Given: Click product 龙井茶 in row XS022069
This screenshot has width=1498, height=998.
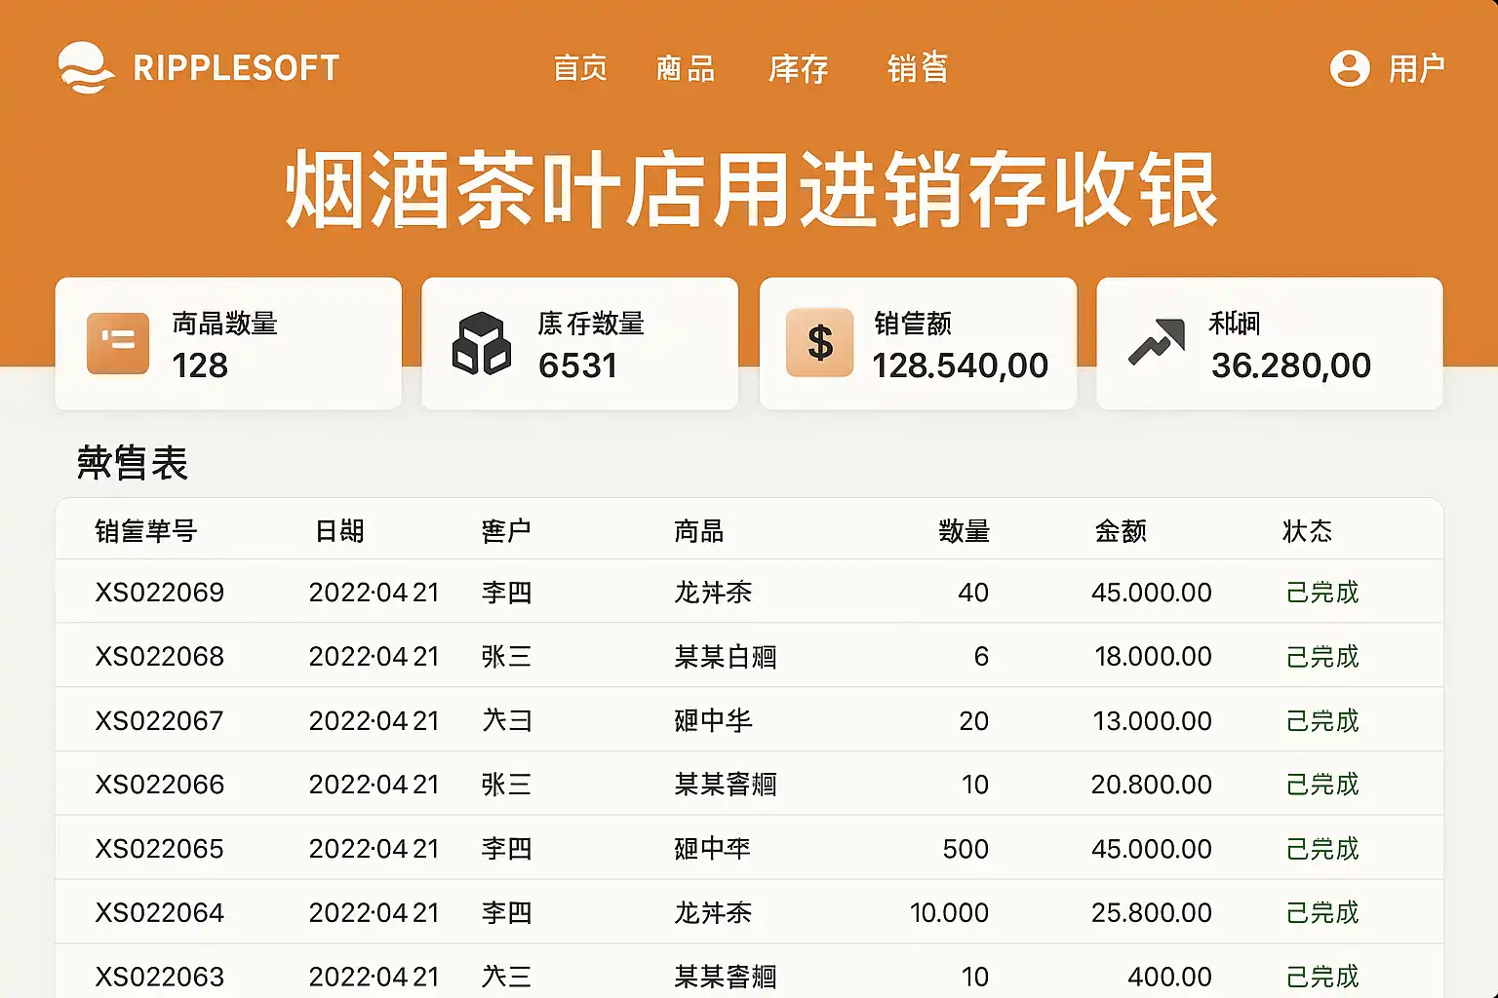Looking at the screenshot, I should pyautogui.click(x=713, y=593).
